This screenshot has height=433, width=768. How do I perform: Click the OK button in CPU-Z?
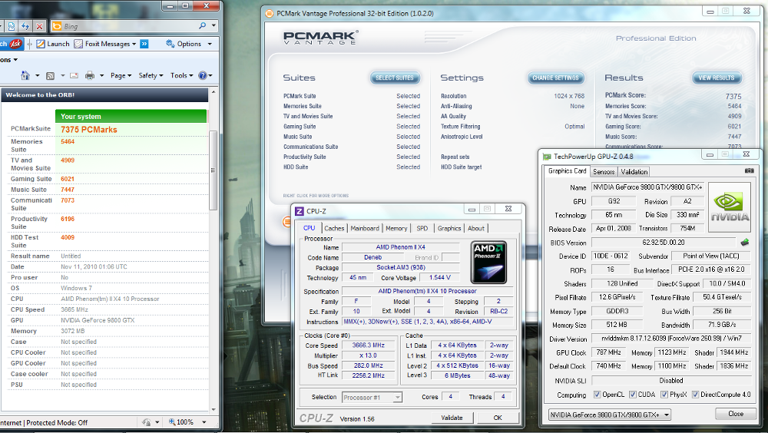point(498,418)
